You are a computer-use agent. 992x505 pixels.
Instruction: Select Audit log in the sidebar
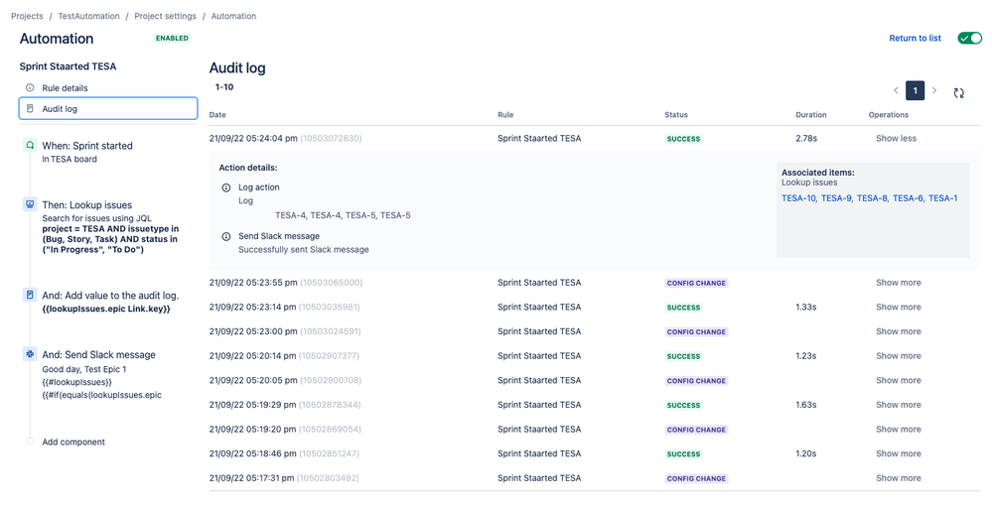click(x=108, y=109)
